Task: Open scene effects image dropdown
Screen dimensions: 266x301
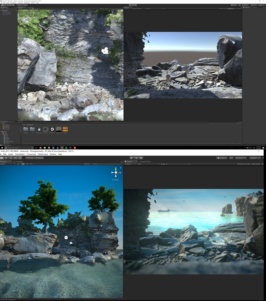Action: (31, 164)
